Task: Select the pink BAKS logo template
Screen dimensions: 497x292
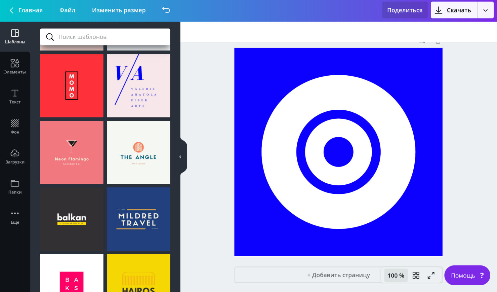Action: pyautogui.click(x=72, y=273)
